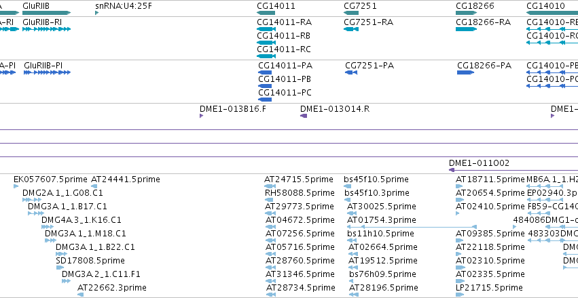Click the bs11h10.5prime EST label

pyautogui.click(x=380, y=234)
